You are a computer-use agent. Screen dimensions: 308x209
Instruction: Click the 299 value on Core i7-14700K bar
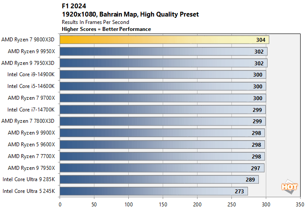257,110
